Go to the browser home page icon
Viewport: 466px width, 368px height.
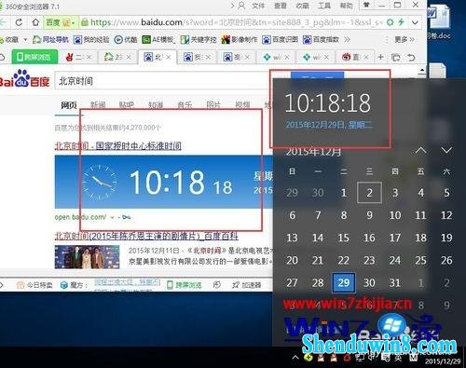tap(35, 22)
